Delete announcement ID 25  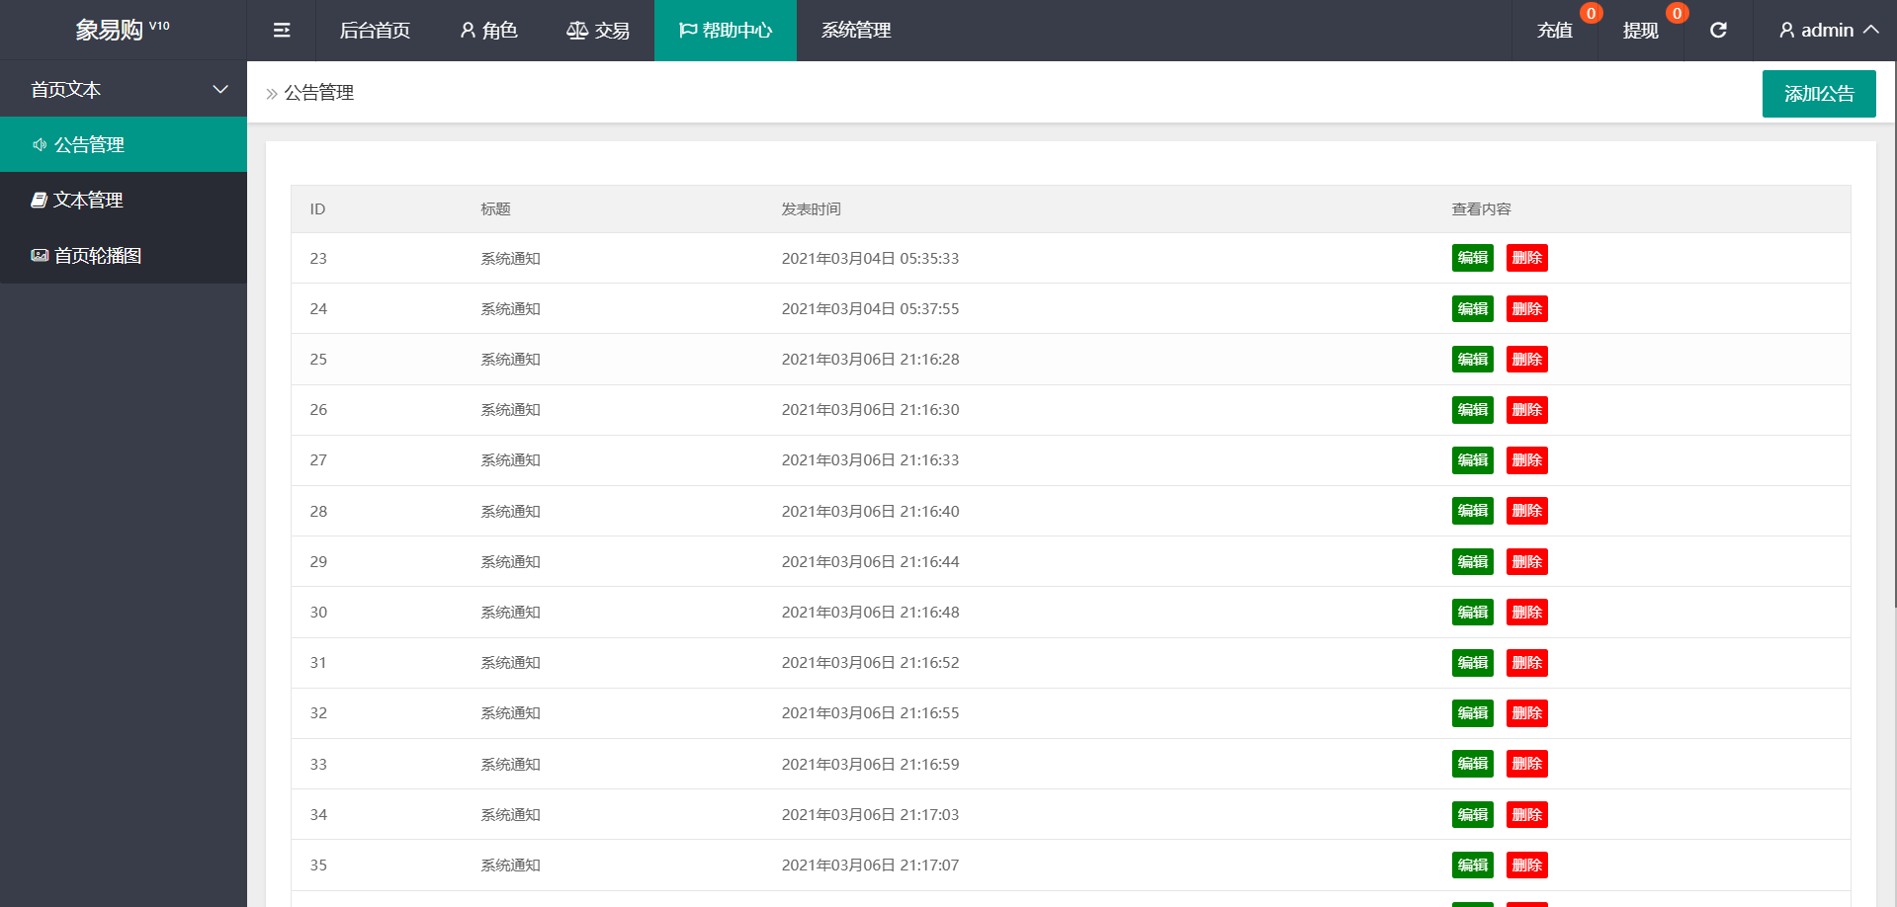click(1527, 359)
